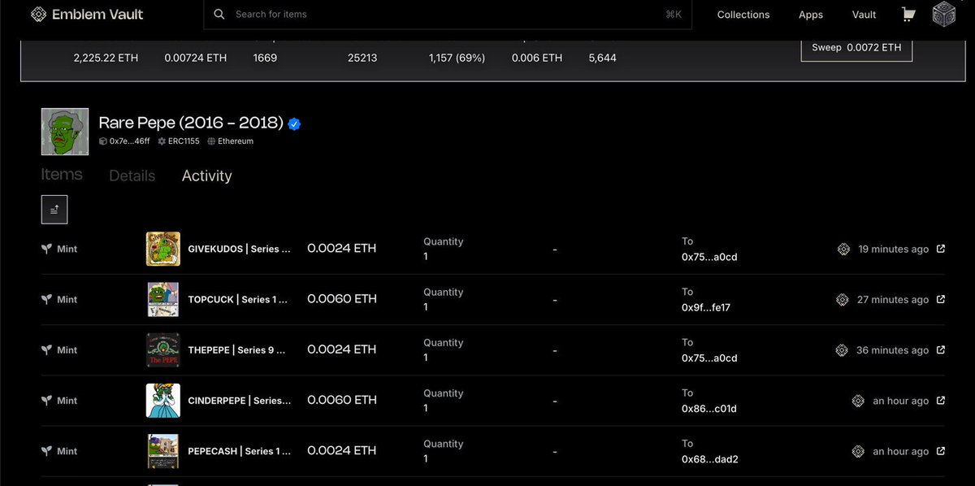The height and width of the screenshot is (486, 975).
Task: Click the Rare Pepe (2016 - 2018) title
Action: tap(191, 123)
